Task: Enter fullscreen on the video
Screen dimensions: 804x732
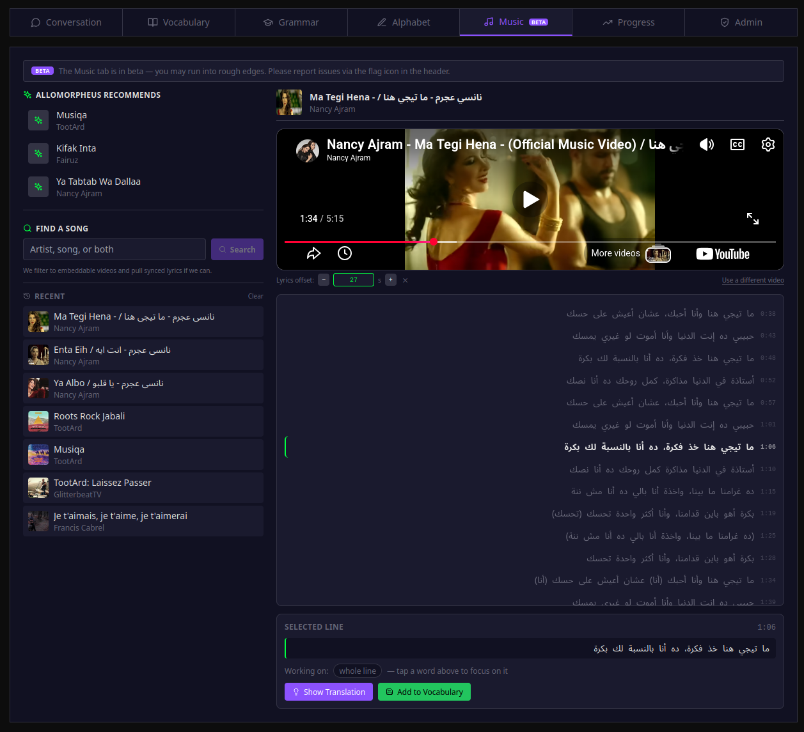Action: [x=753, y=219]
